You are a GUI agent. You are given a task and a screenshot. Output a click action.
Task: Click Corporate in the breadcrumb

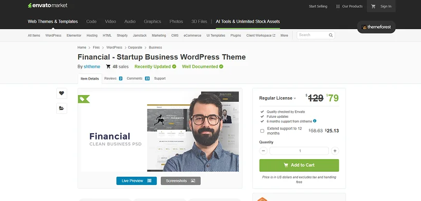pos(135,48)
